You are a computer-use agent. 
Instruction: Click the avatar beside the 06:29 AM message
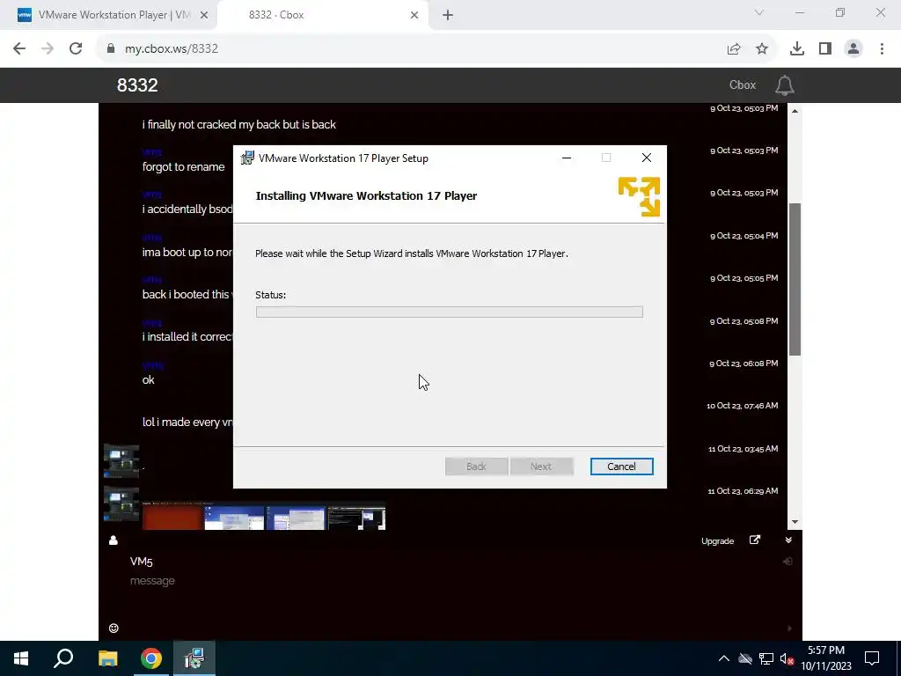121,503
